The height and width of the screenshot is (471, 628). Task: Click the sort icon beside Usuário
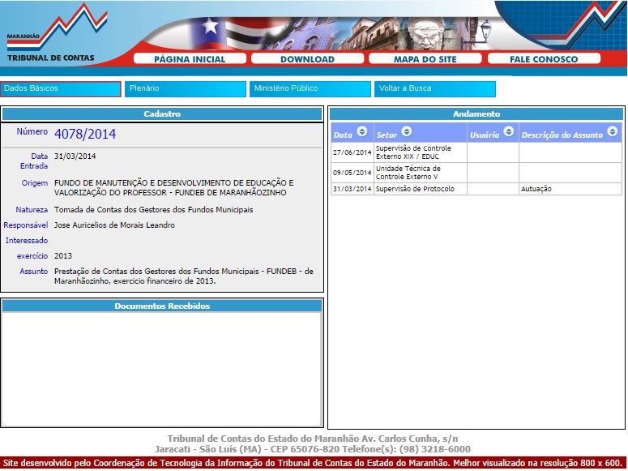click(508, 131)
